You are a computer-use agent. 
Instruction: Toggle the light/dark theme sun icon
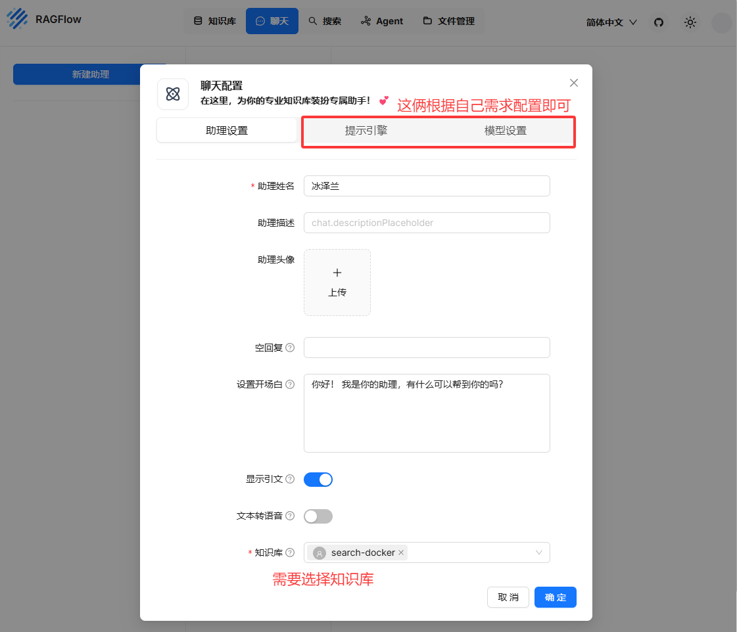(x=690, y=22)
